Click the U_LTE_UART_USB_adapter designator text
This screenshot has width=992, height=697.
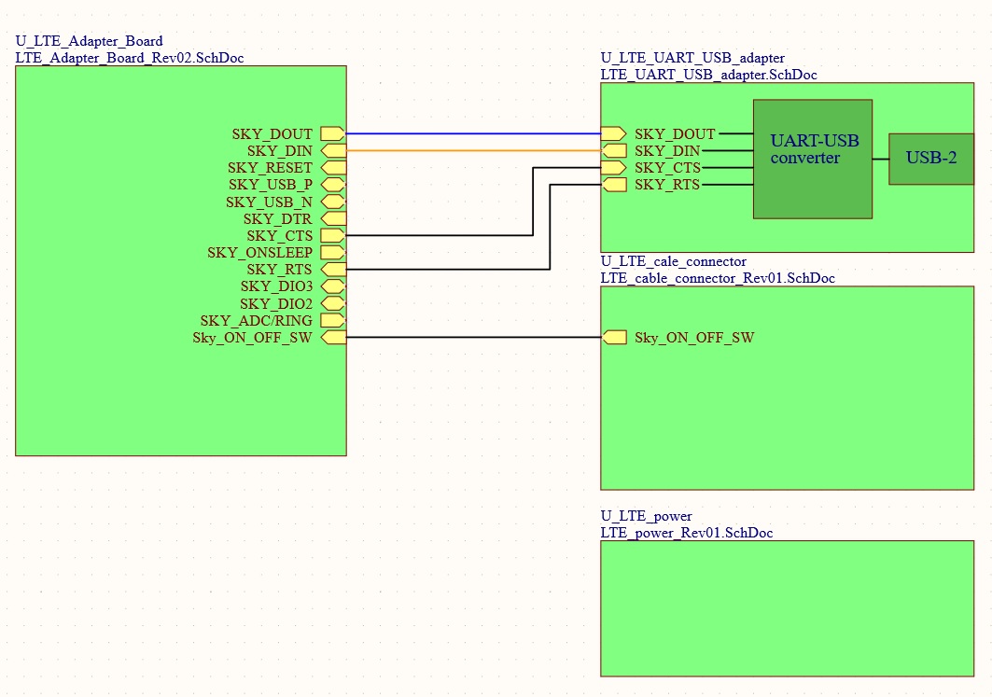click(x=692, y=58)
